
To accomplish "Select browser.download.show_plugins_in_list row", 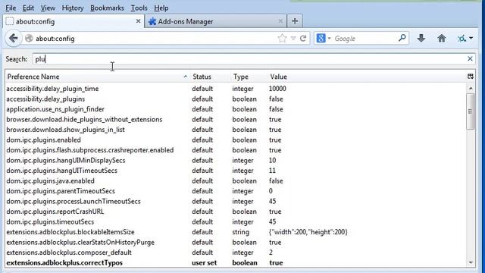I will click(236, 130).
